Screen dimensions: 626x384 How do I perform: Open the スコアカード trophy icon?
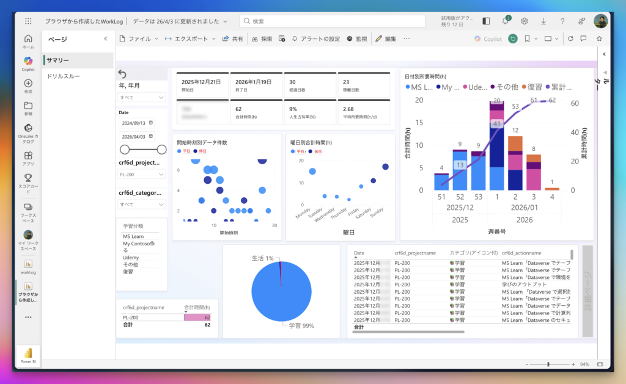coord(28,178)
